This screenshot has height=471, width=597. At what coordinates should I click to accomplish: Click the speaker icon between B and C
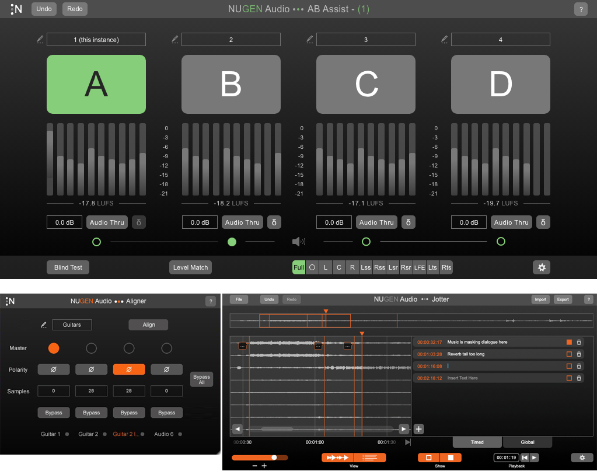click(298, 242)
